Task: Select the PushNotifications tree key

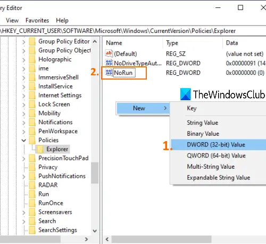Action: click(62, 176)
